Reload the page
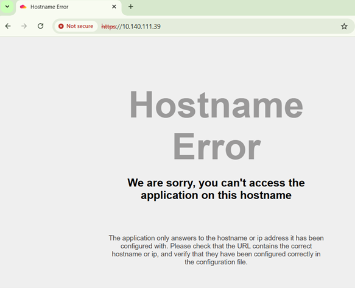The width and height of the screenshot is (355, 288). 41,26
